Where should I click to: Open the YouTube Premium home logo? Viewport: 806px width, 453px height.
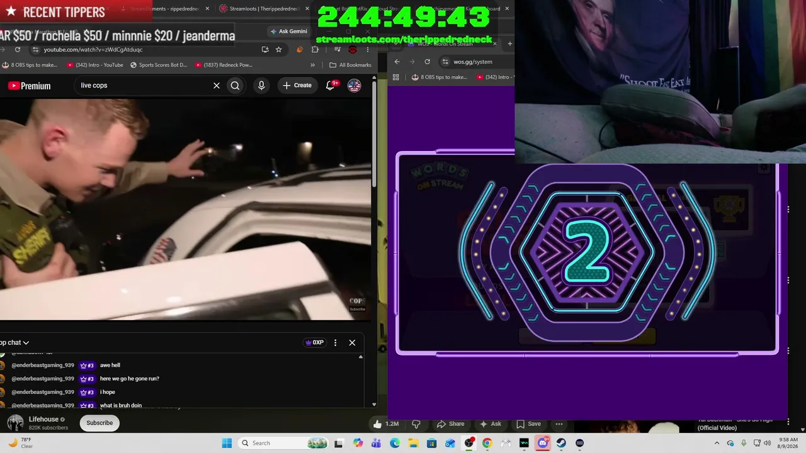(29, 86)
